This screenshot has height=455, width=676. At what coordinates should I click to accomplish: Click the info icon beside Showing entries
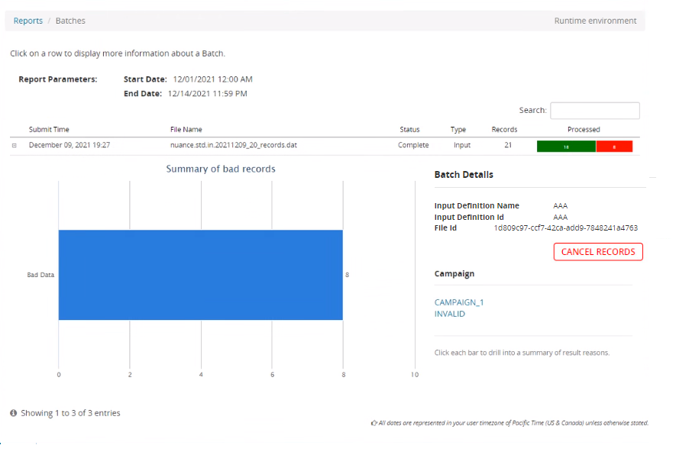click(14, 413)
